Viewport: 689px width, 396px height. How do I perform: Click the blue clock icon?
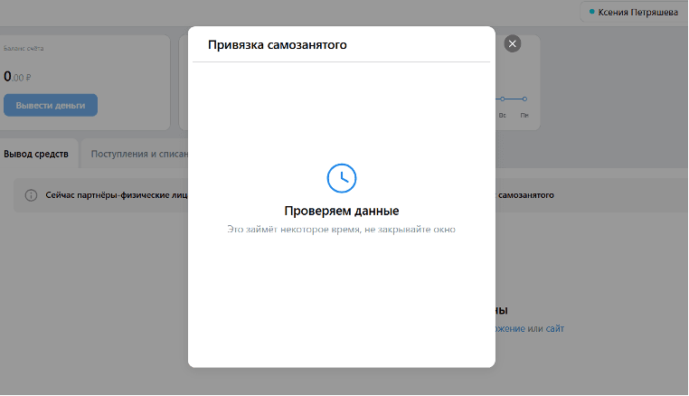coord(342,178)
